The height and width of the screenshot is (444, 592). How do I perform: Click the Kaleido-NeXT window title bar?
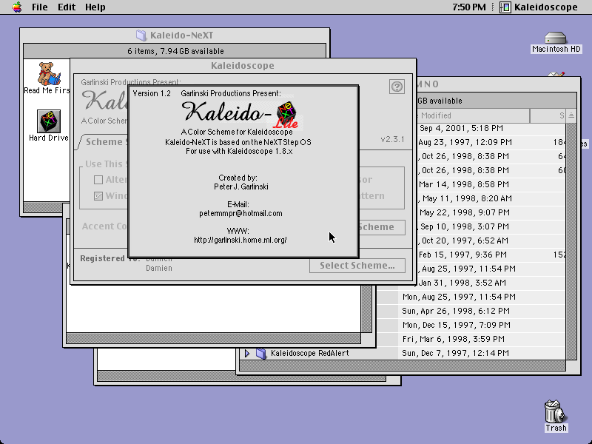pyautogui.click(x=175, y=35)
